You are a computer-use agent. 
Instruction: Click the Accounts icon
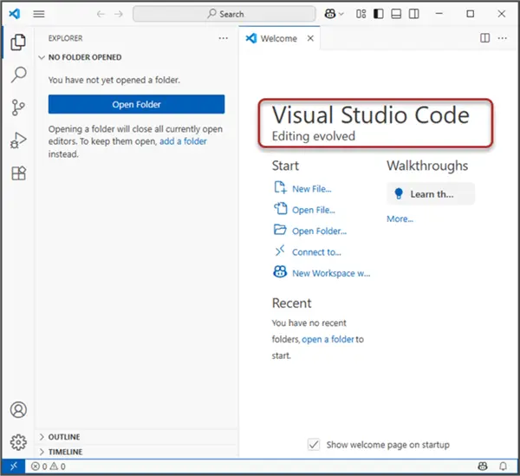coord(18,410)
